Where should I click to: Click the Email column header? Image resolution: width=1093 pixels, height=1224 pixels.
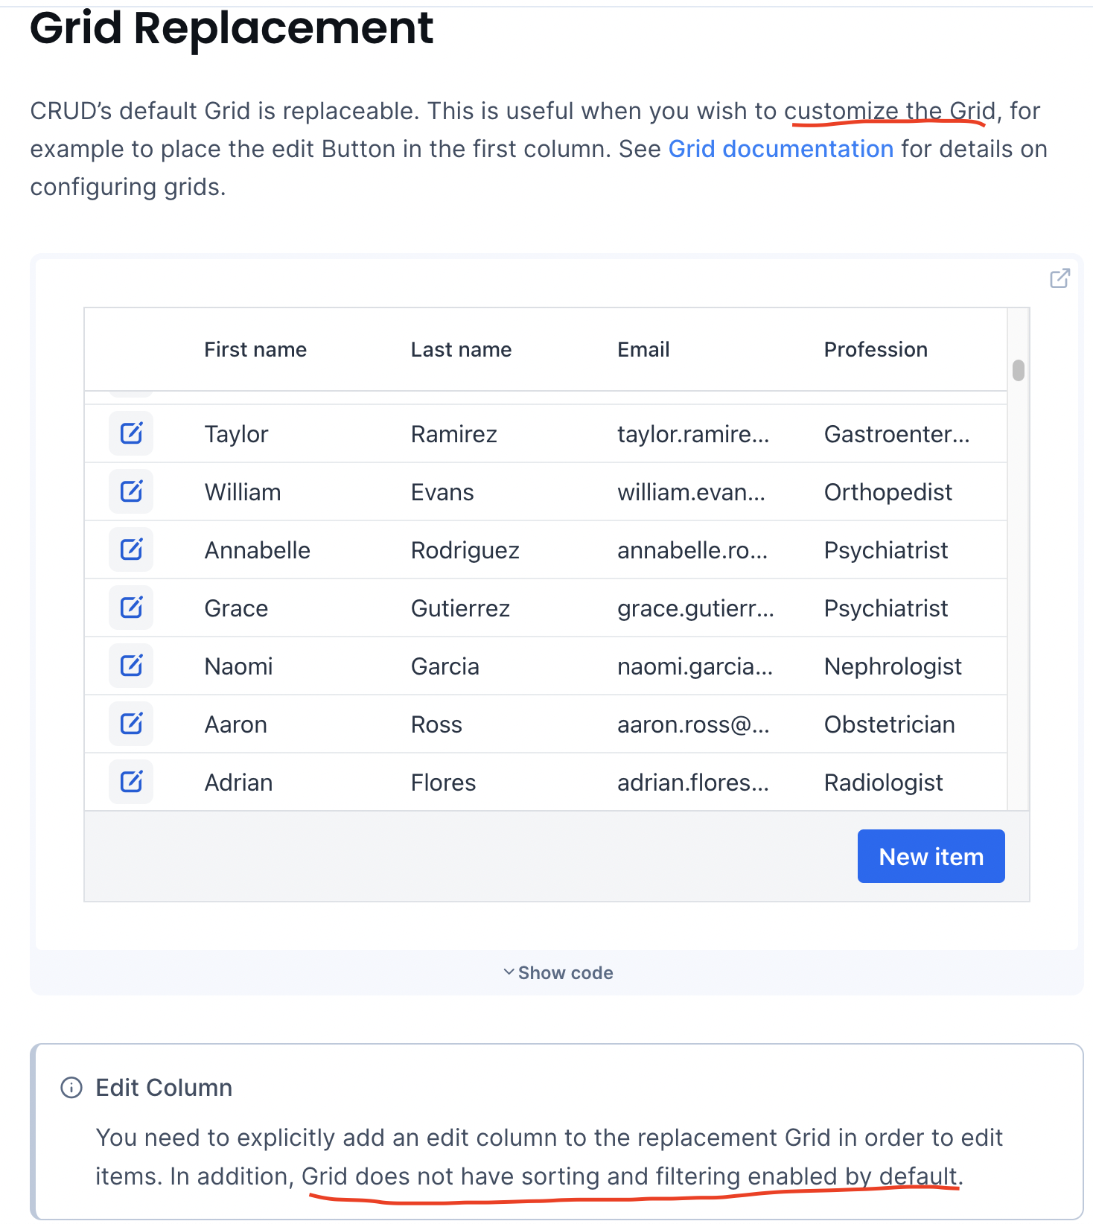pyautogui.click(x=643, y=349)
